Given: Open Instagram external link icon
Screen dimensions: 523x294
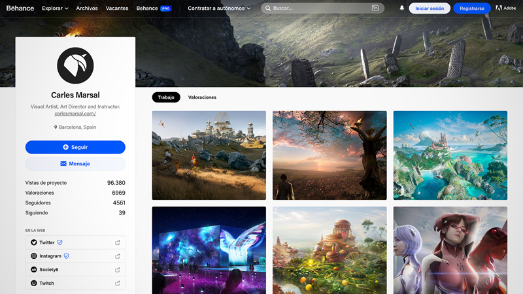Looking at the screenshot, I should click(x=118, y=256).
